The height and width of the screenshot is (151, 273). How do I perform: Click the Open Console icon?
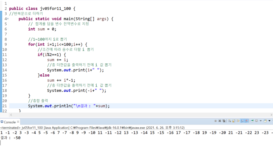click(265, 121)
